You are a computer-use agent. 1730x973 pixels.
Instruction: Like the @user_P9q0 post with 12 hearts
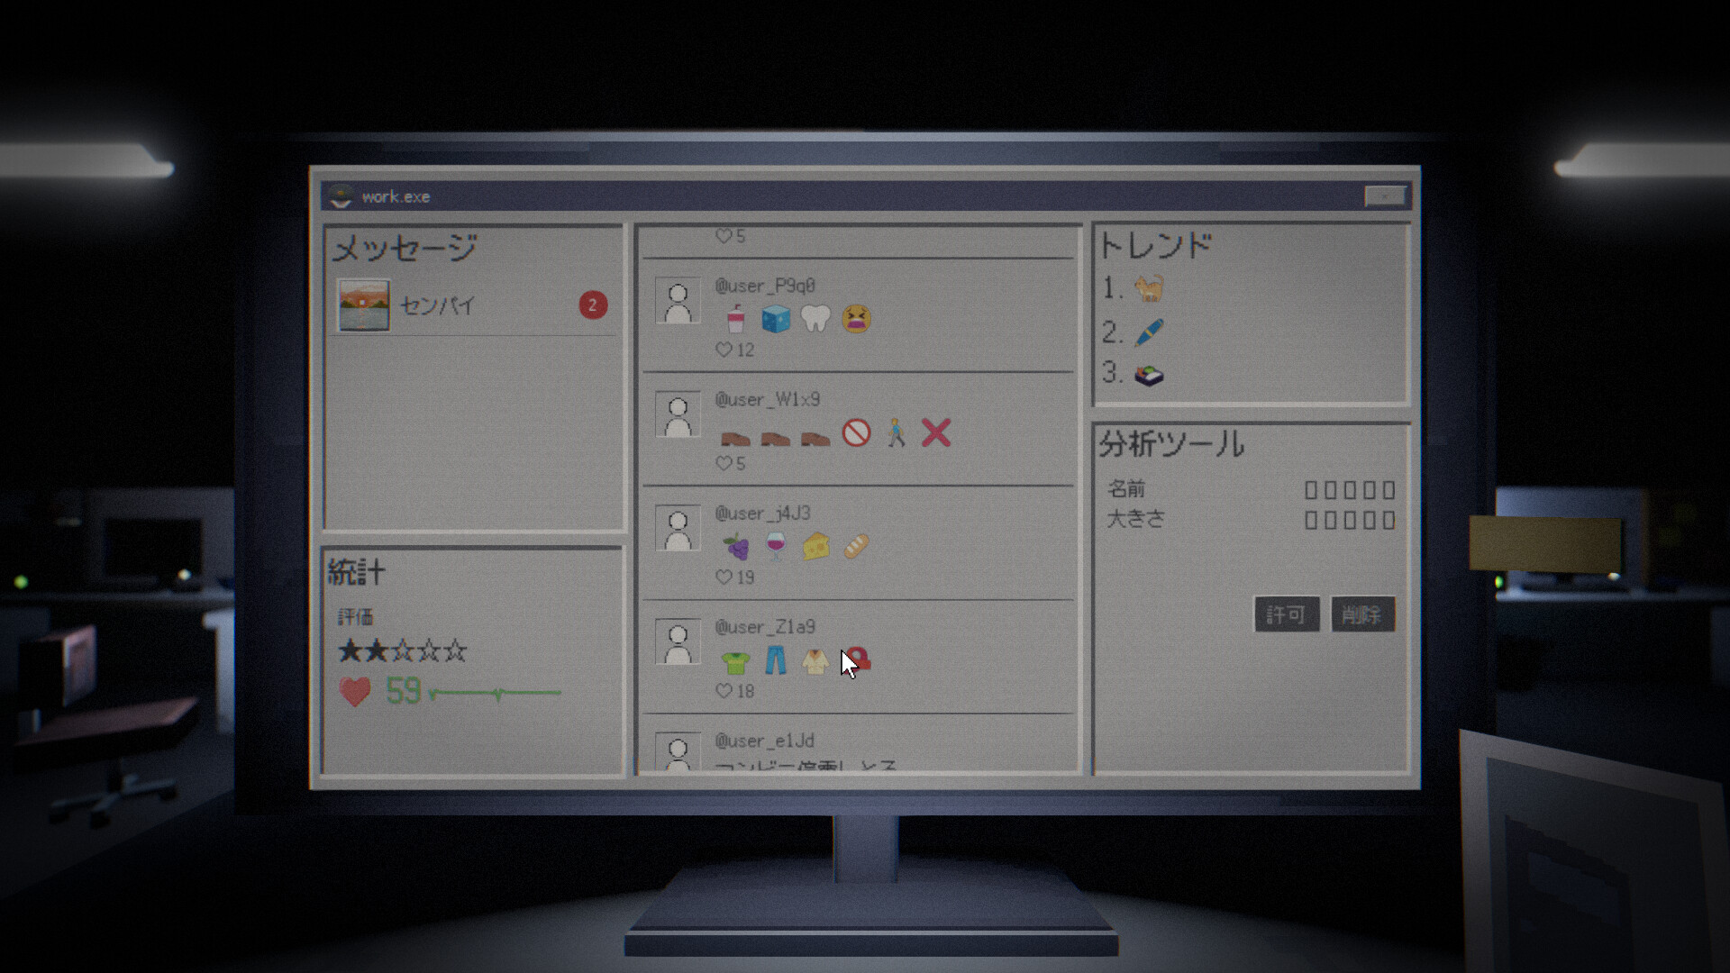pyautogui.click(x=724, y=350)
